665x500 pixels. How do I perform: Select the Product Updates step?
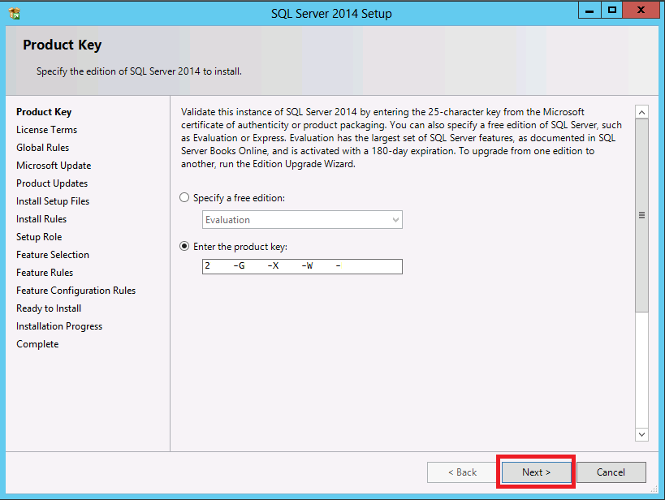click(x=52, y=183)
